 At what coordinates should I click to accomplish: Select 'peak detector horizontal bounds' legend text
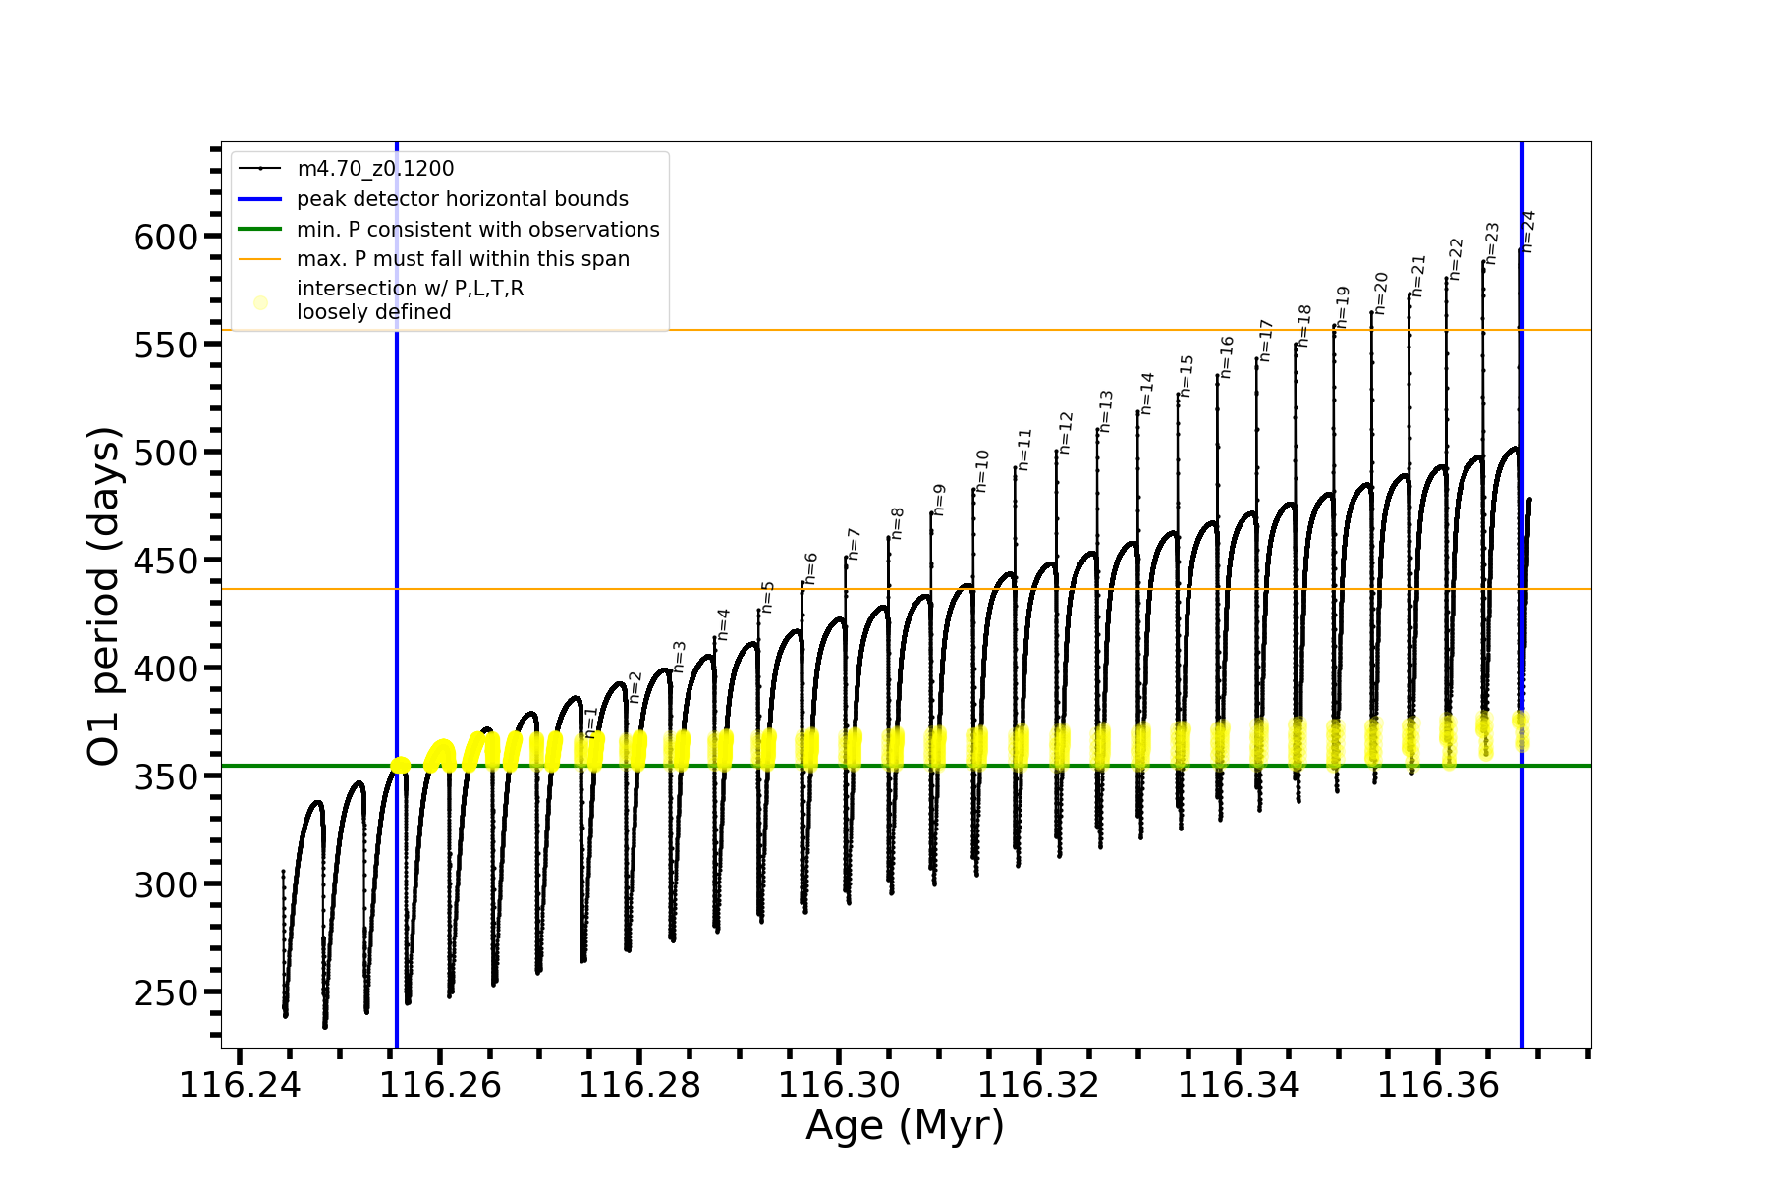point(463,199)
